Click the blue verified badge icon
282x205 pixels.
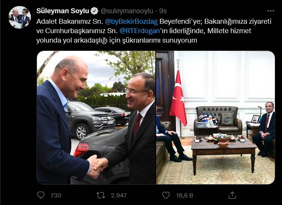pos(94,11)
